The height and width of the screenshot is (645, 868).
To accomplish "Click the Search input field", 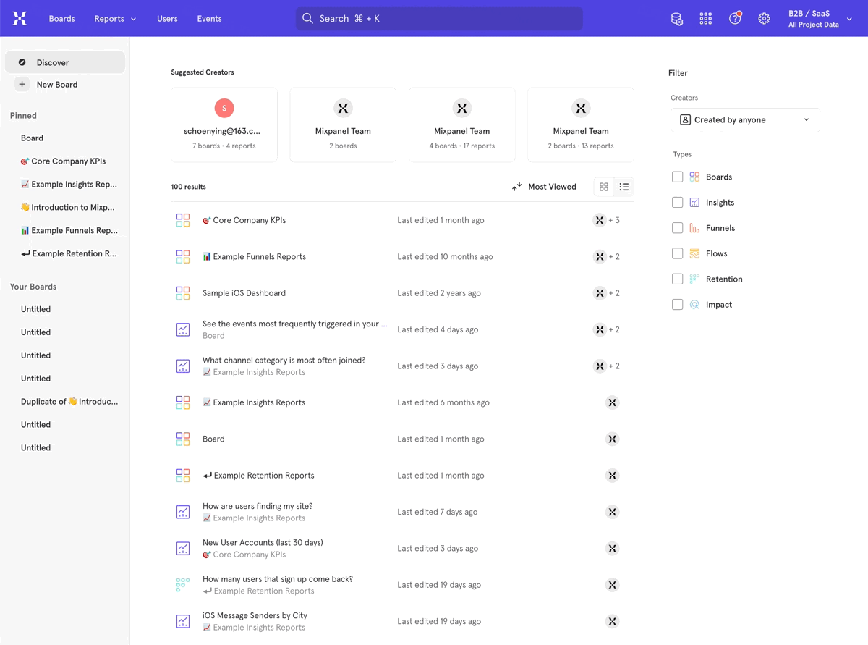I will [x=439, y=18].
